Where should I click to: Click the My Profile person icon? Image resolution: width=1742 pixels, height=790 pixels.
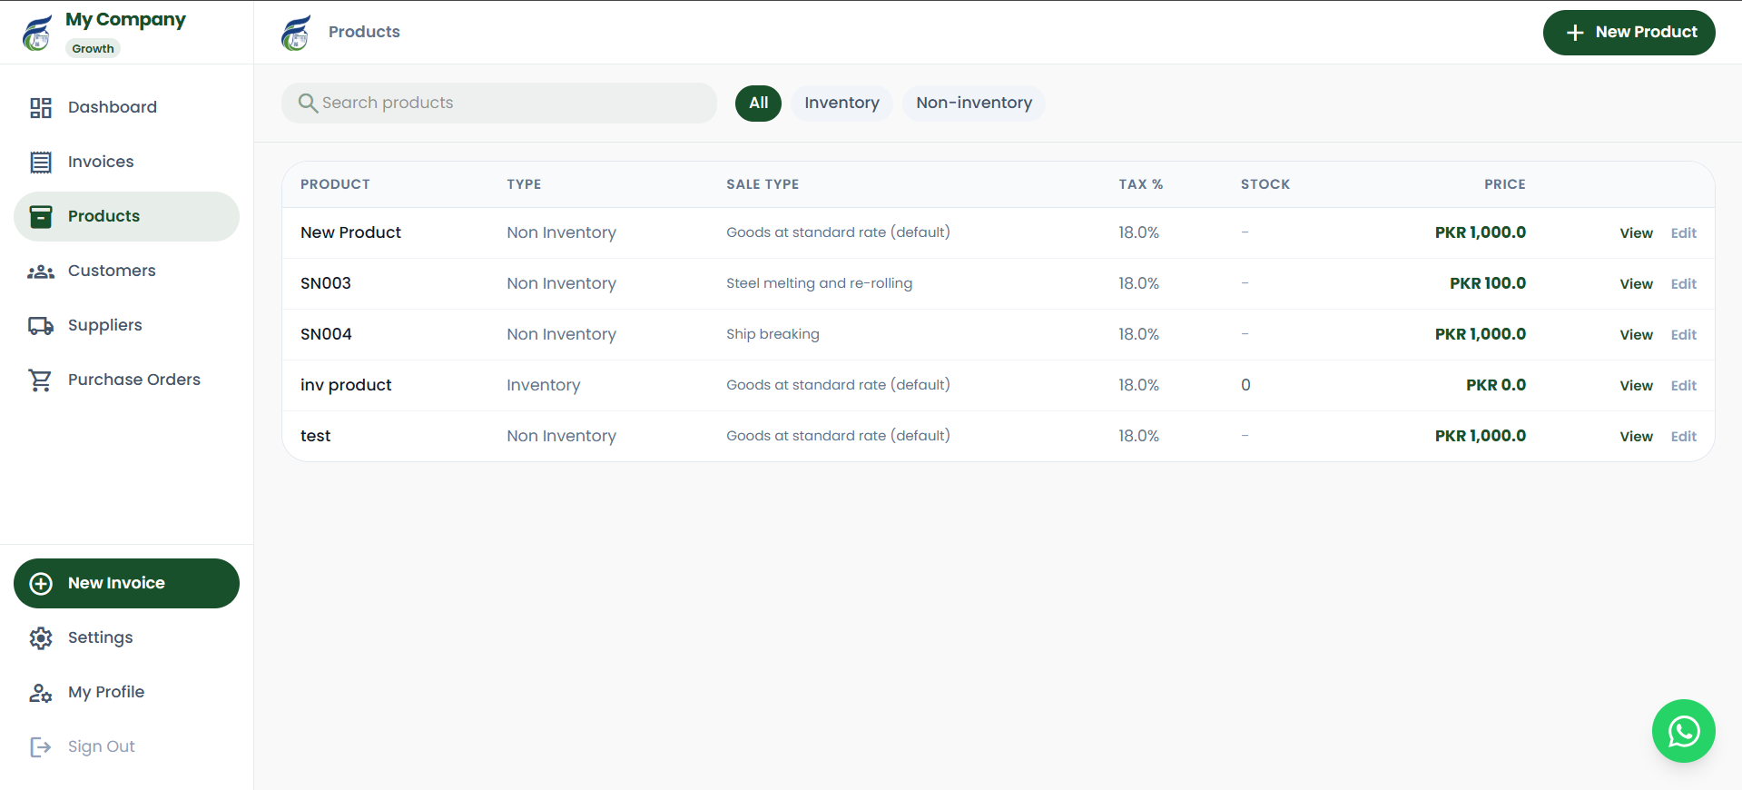coord(41,693)
